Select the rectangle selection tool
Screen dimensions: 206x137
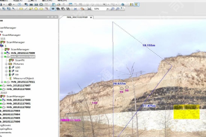(21, 9)
